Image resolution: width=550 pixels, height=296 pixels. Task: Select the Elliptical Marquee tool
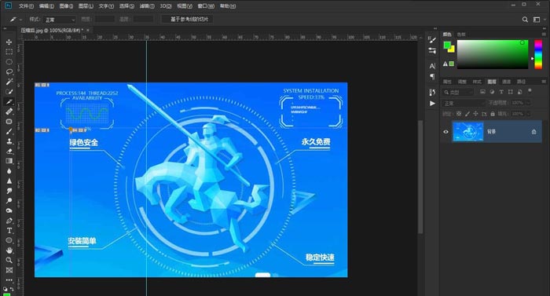coord(9,62)
